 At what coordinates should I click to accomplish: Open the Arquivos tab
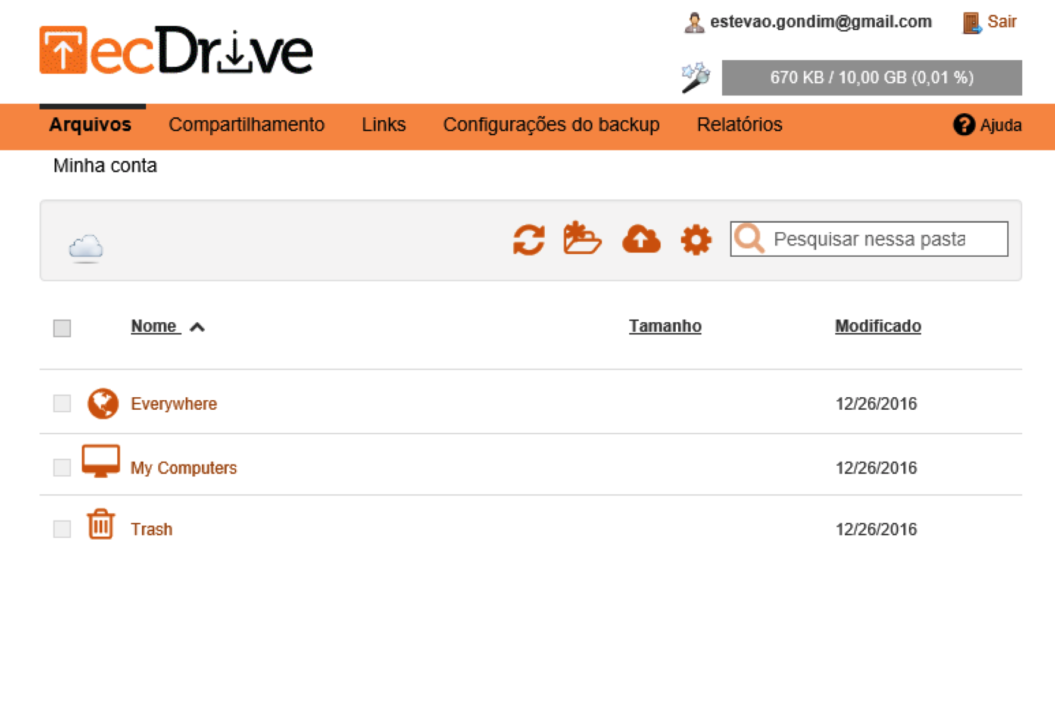90,124
